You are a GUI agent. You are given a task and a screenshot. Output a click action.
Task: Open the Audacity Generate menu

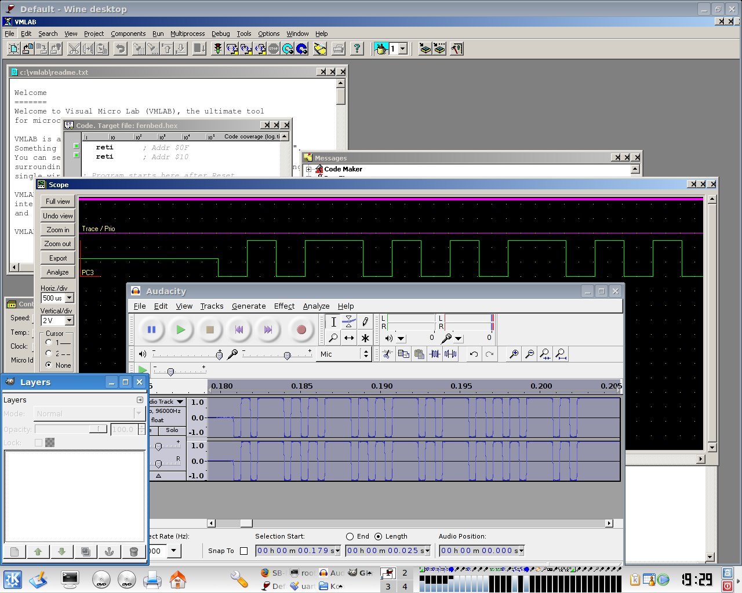[x=249, y=306]
